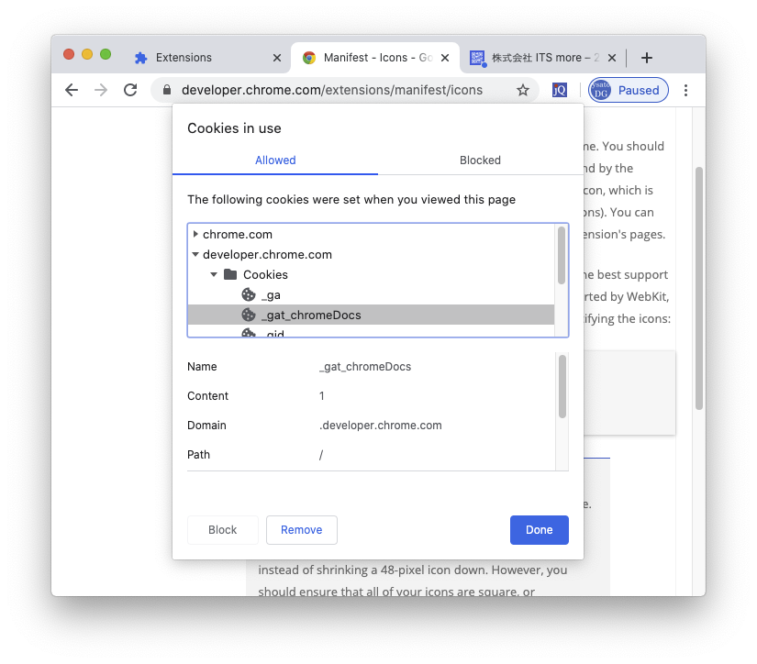Open the Extensions browser tab
The image size is (757, 664).
coord(184,58)
